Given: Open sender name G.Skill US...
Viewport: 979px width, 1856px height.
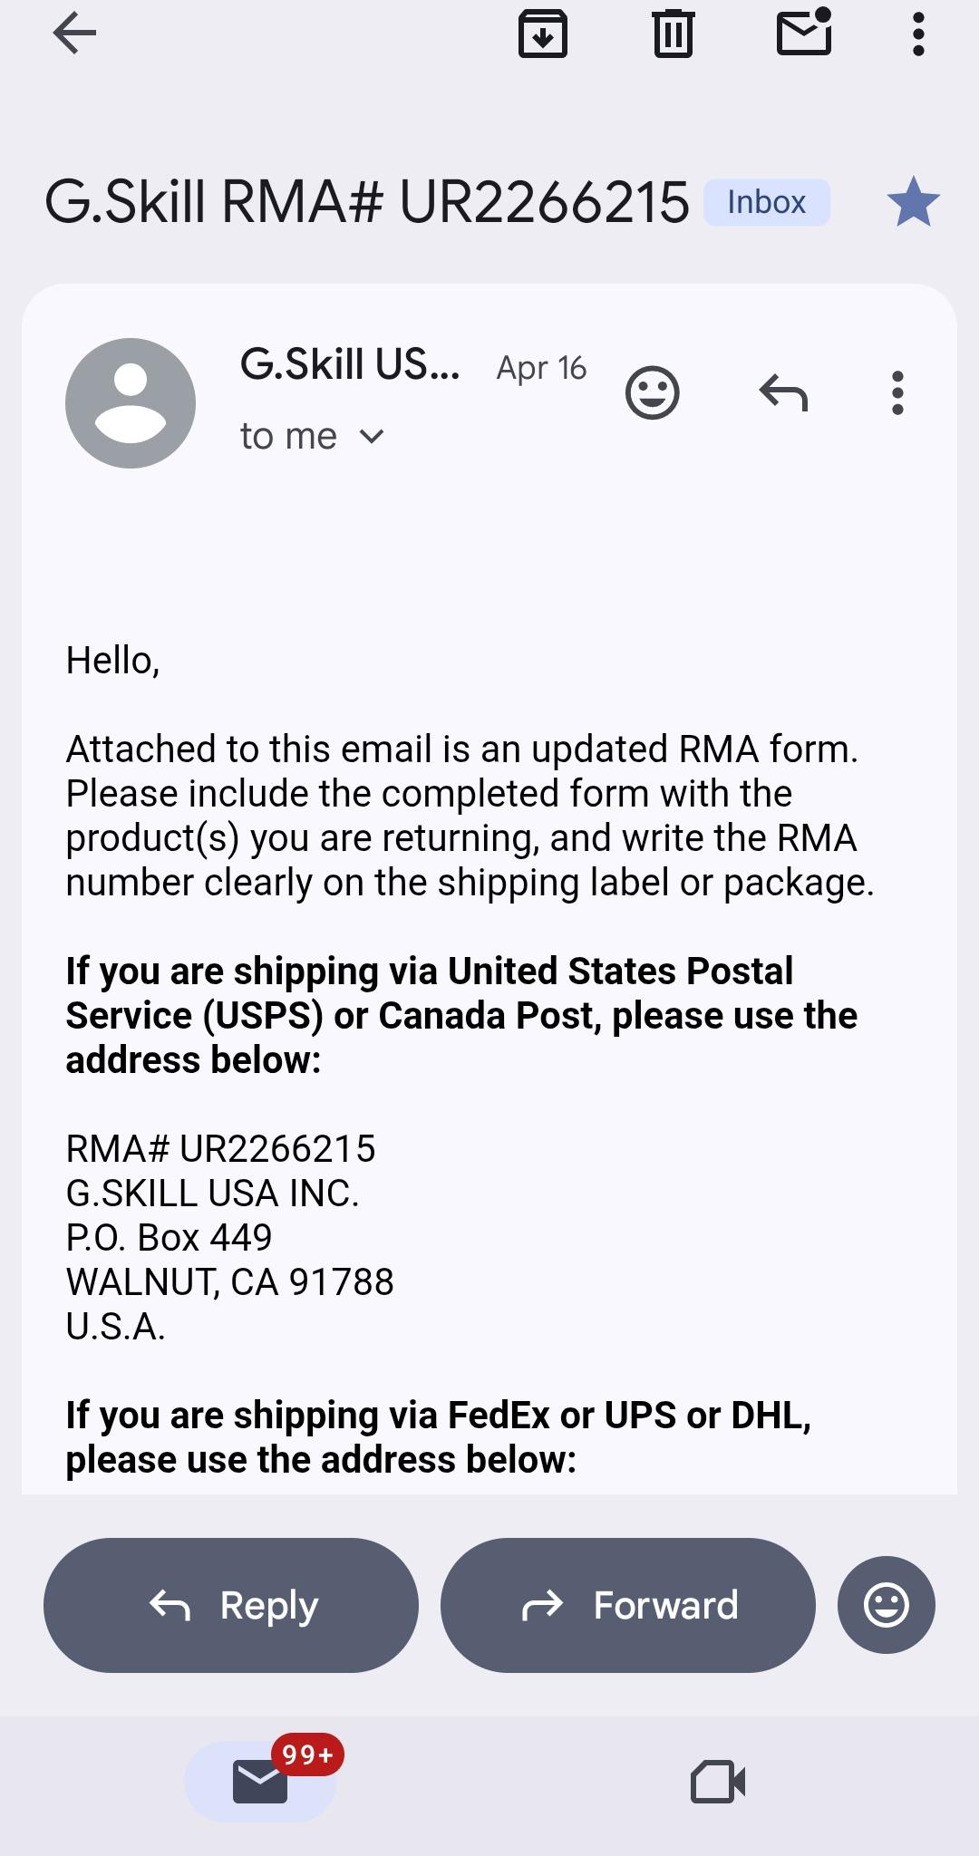Looking at the screenshot, I should pos(350,364).
